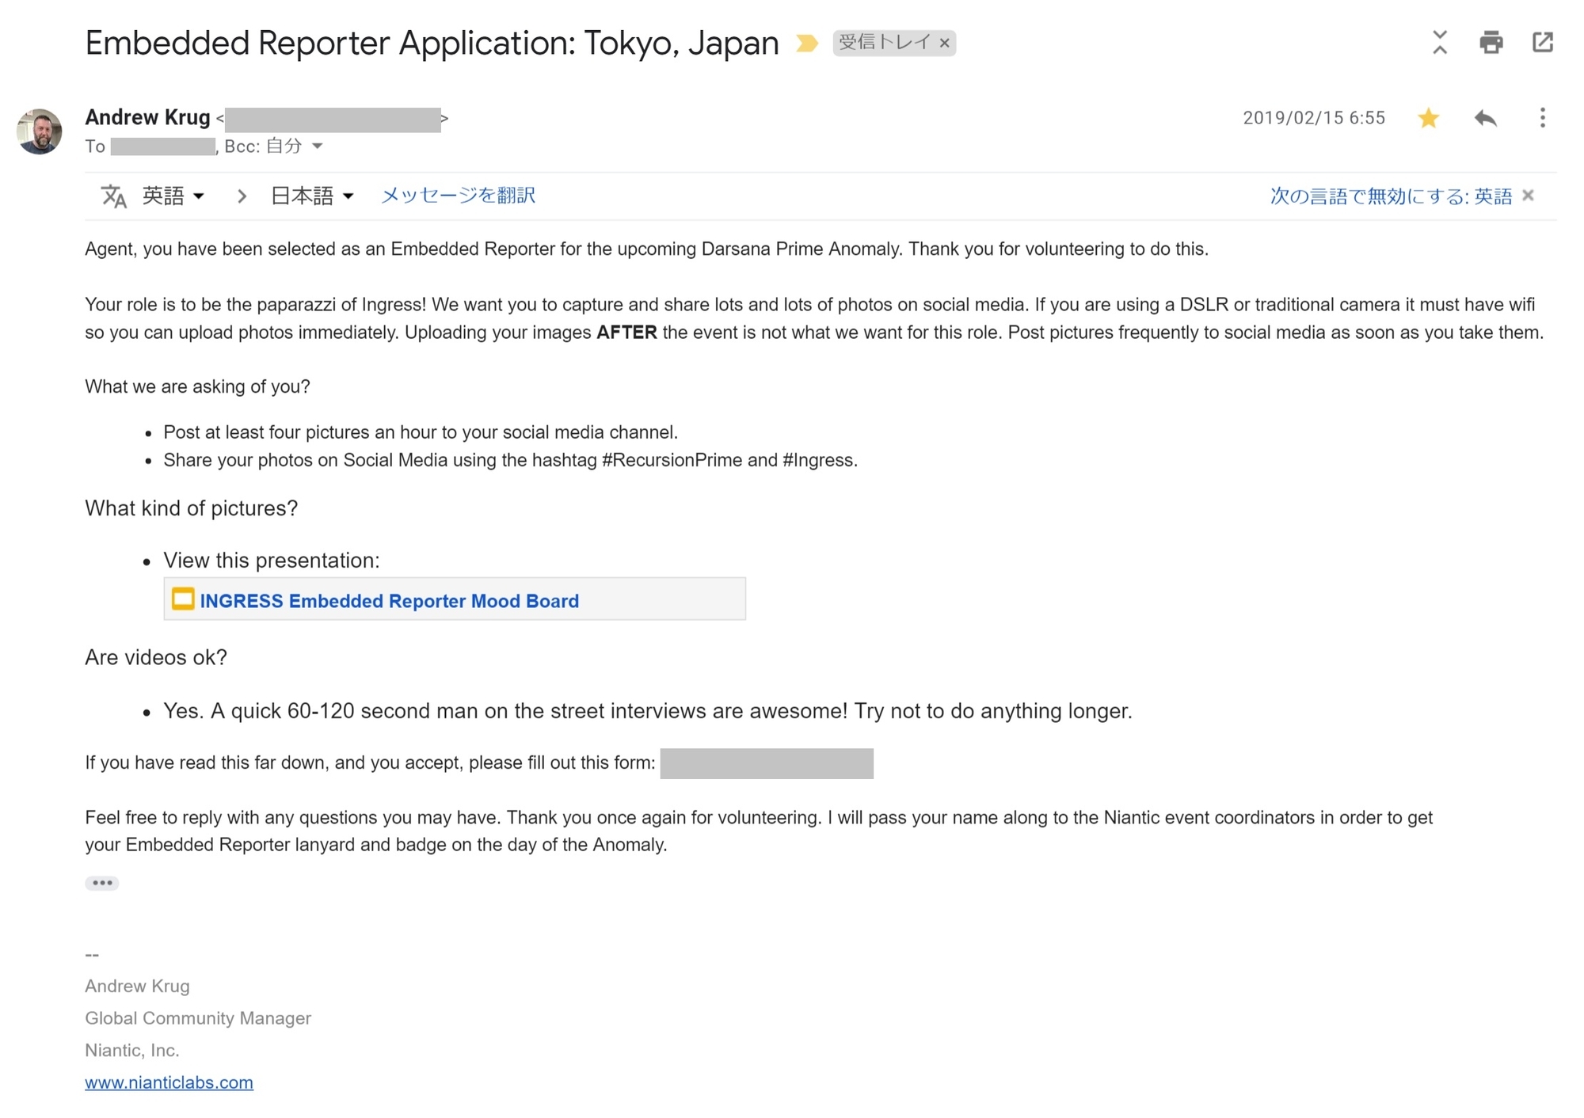Click the yellow importance marker
Viewport: 1584px width, 1118px height.
pos(806,43)
